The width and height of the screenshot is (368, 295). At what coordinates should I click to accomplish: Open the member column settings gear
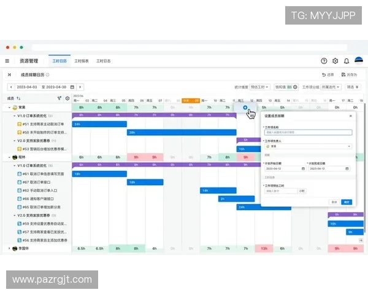(67, 98)
